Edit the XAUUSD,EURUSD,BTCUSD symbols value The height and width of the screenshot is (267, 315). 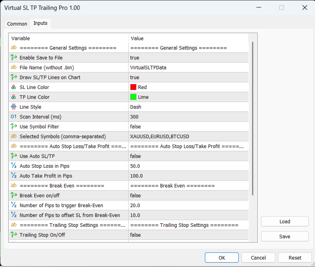click(x=188, y=136)
